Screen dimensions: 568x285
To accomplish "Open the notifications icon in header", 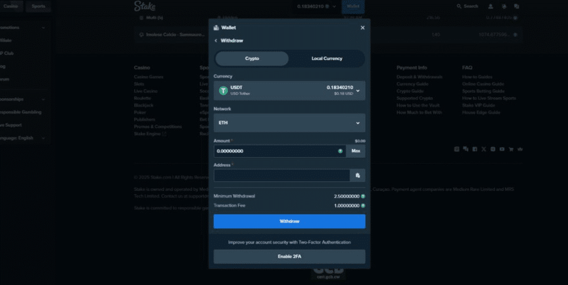I will (x=503, y=6).
